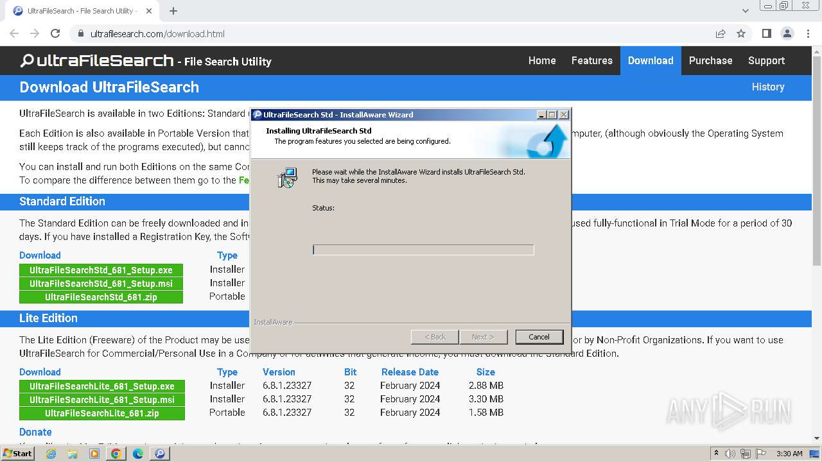Viewport: 822px width, 462px height.
Task: Reload the page with refresh icon
Action: click(x=55, y=33)
